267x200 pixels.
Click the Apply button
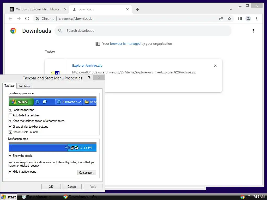click(x=93, y=187)
